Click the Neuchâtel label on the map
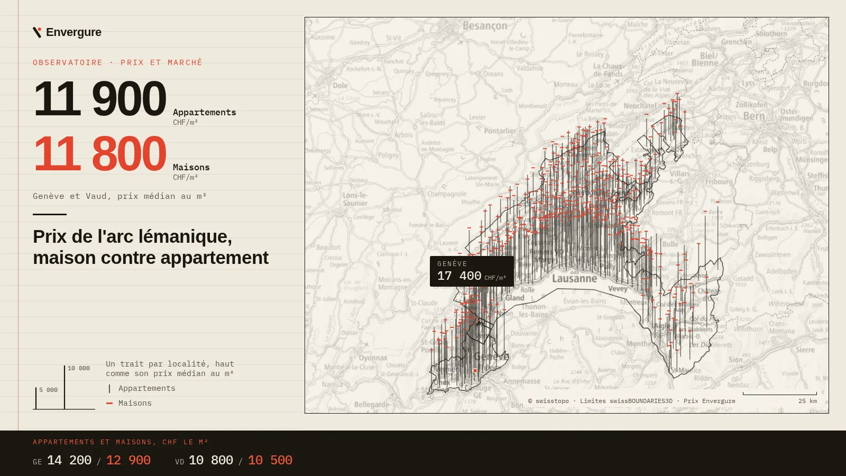The height and width of the screenshot is (476, 846). (640, 106)
